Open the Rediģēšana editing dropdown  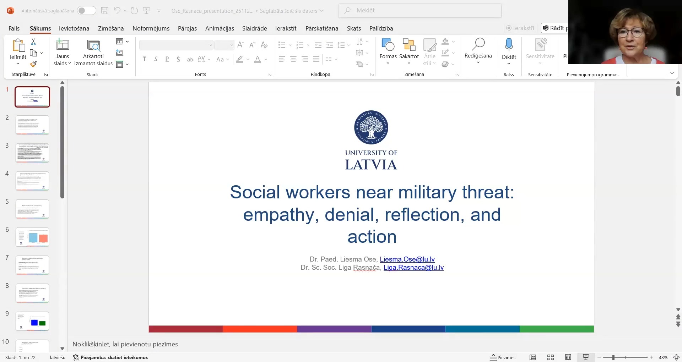[478, 51]
